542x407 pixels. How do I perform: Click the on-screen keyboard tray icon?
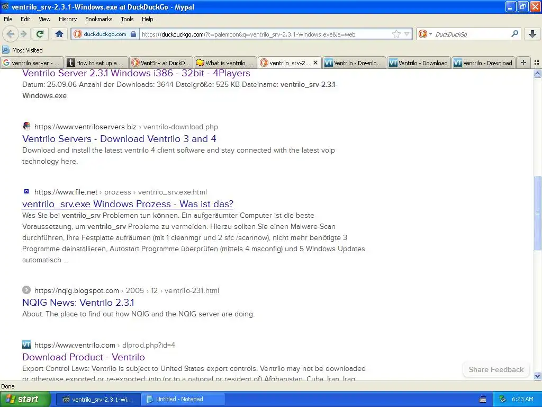[x=483, y=400]
